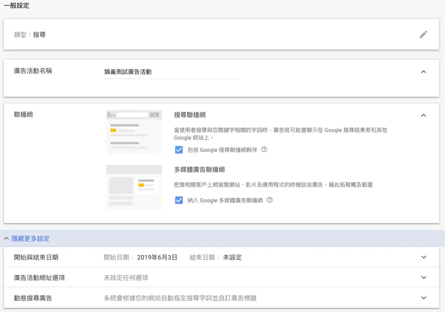Collapse the 聯播網 section chevron
The width and height of the screenshot is (445, 312).
(424, 115)
